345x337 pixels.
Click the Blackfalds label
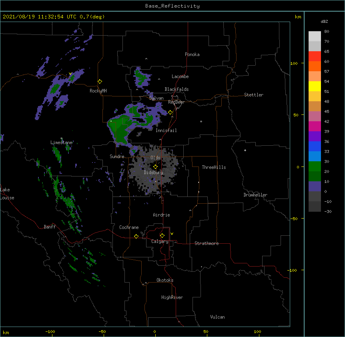(x=177, y=89)
